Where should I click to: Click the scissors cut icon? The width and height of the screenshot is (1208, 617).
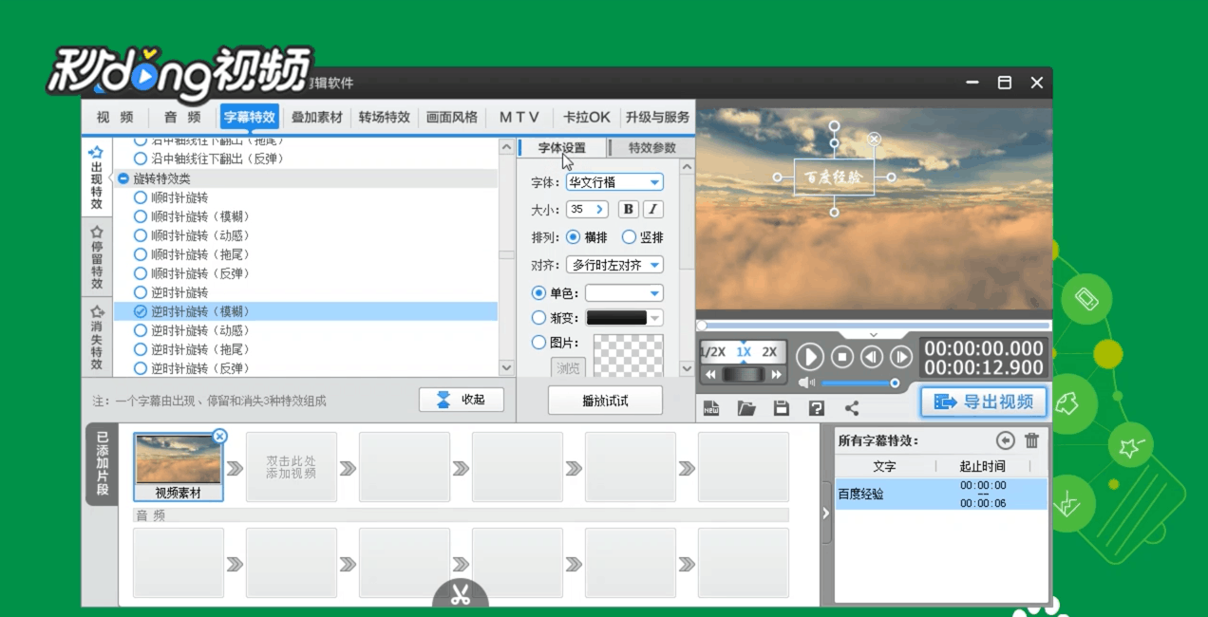pos(461,596)
